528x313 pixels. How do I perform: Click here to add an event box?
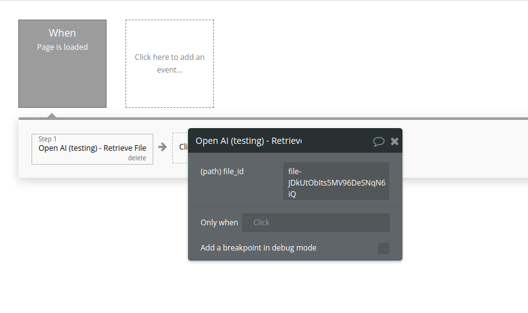[170, 64]
